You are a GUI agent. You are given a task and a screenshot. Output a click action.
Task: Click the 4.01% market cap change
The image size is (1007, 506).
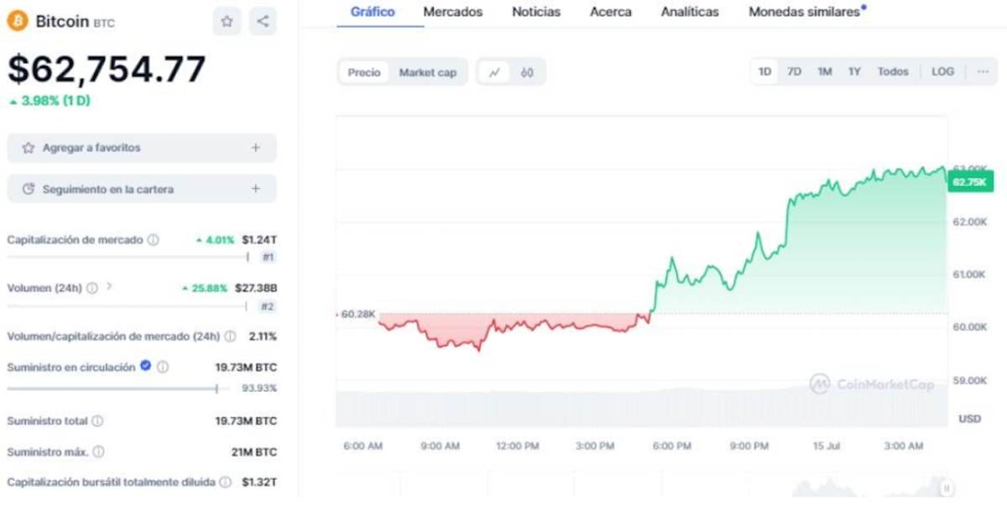pos(215,239)
